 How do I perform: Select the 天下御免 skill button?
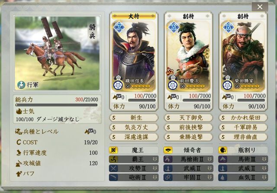click(x=188, y=118)
